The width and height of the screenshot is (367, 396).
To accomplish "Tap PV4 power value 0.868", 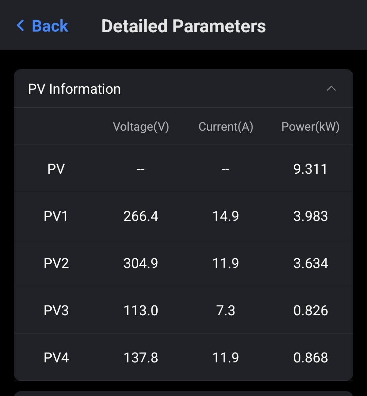I will pyautogui.click(x=310, y=358).
